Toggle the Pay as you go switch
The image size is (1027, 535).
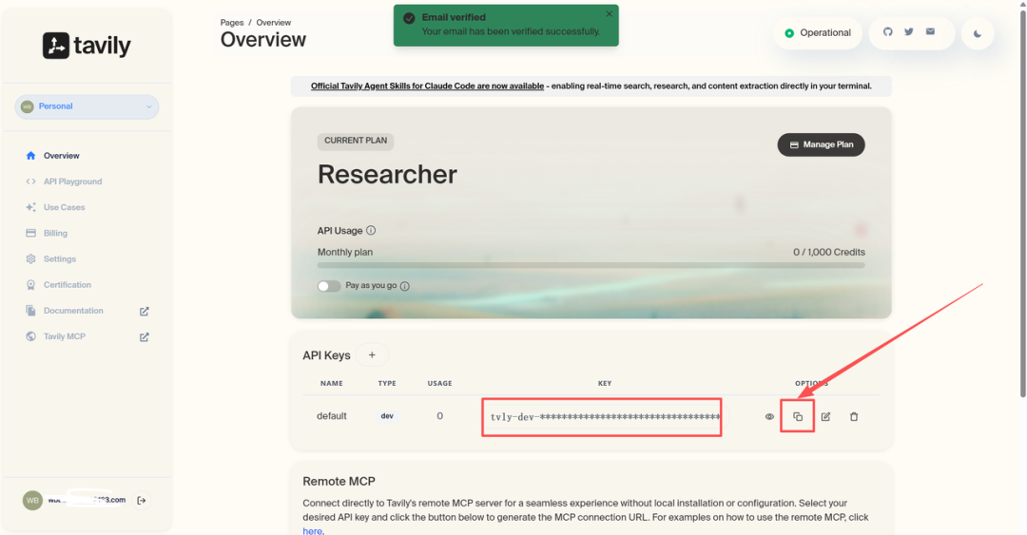click(x=329, y=286)
